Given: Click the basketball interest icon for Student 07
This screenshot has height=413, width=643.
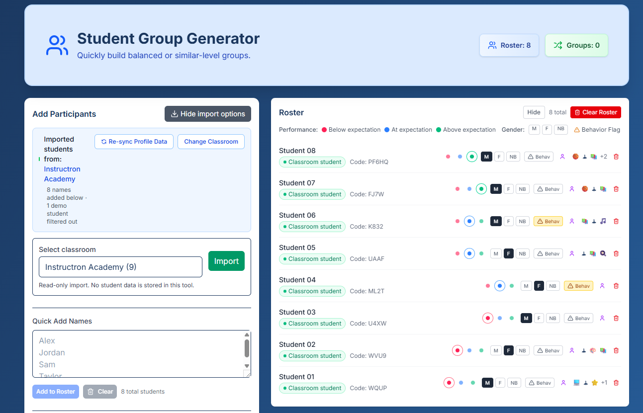Looking at the screenshot, I should tap(585, 189).
